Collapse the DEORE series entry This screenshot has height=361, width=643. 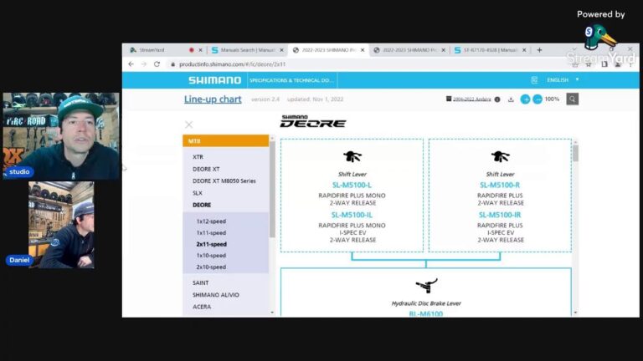[202, 205]
